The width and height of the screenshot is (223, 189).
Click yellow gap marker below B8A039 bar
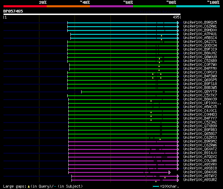pos(151,101)
